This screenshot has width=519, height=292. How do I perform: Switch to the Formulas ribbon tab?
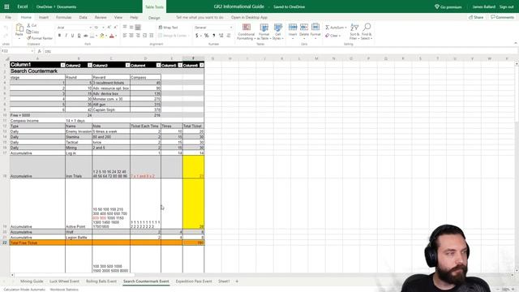63,17
